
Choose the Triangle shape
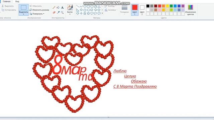(99, 6)
